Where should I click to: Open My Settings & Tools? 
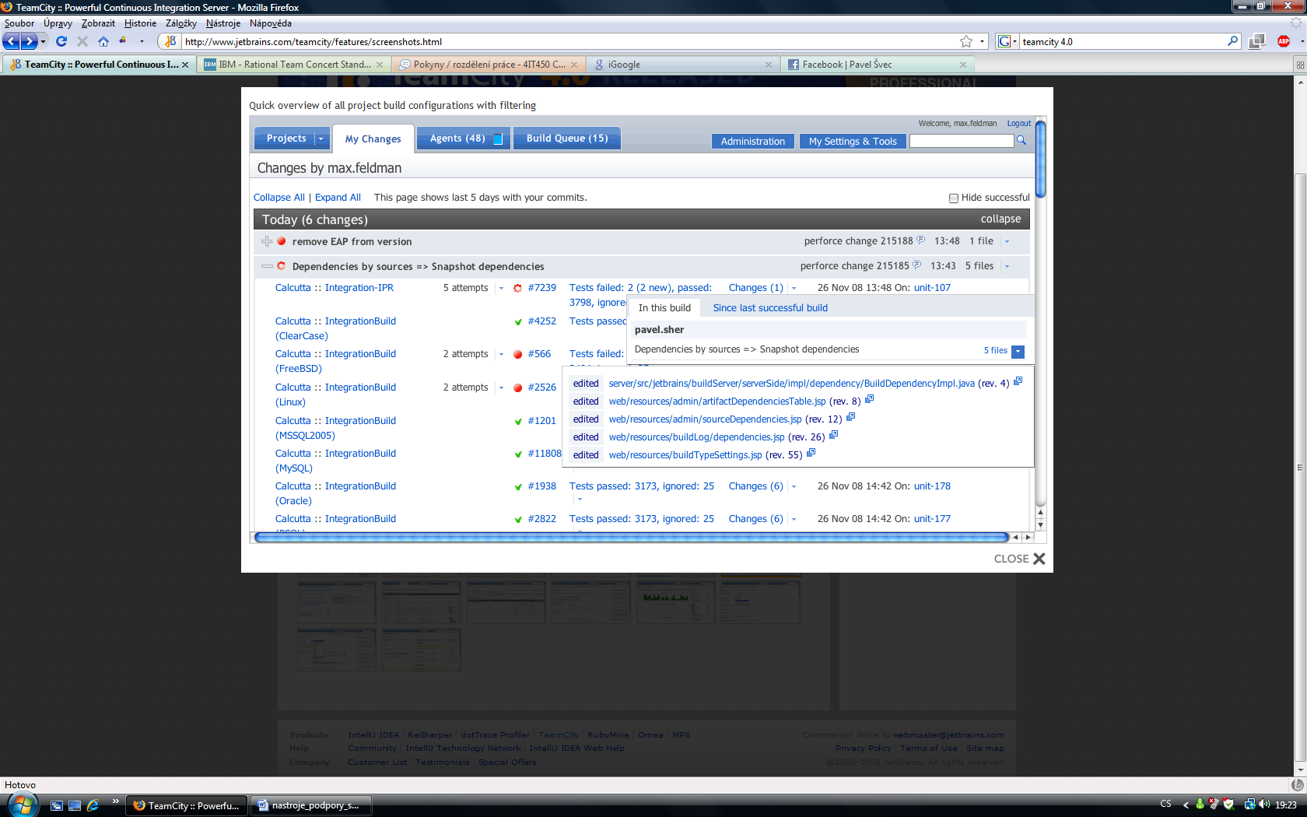click(853, 141)
